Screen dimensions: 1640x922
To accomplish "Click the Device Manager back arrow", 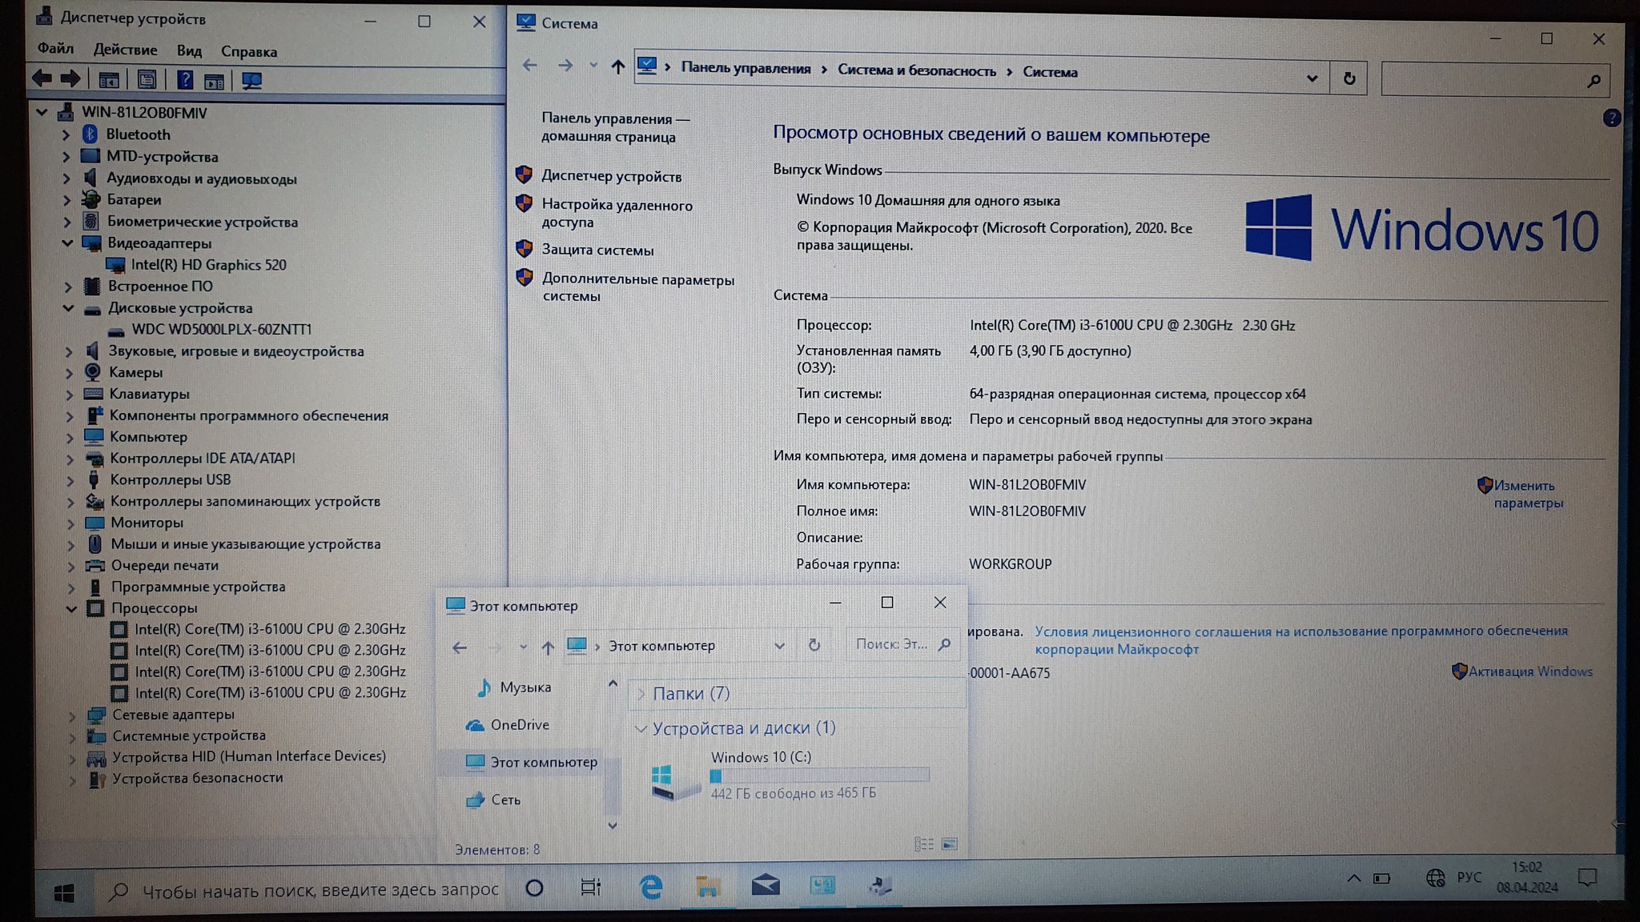I will pyautogui.click(x=42, y=78).
